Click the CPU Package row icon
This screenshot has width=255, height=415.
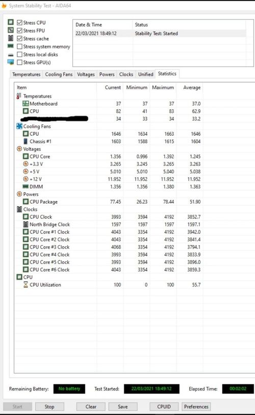(x=25, y=202)
